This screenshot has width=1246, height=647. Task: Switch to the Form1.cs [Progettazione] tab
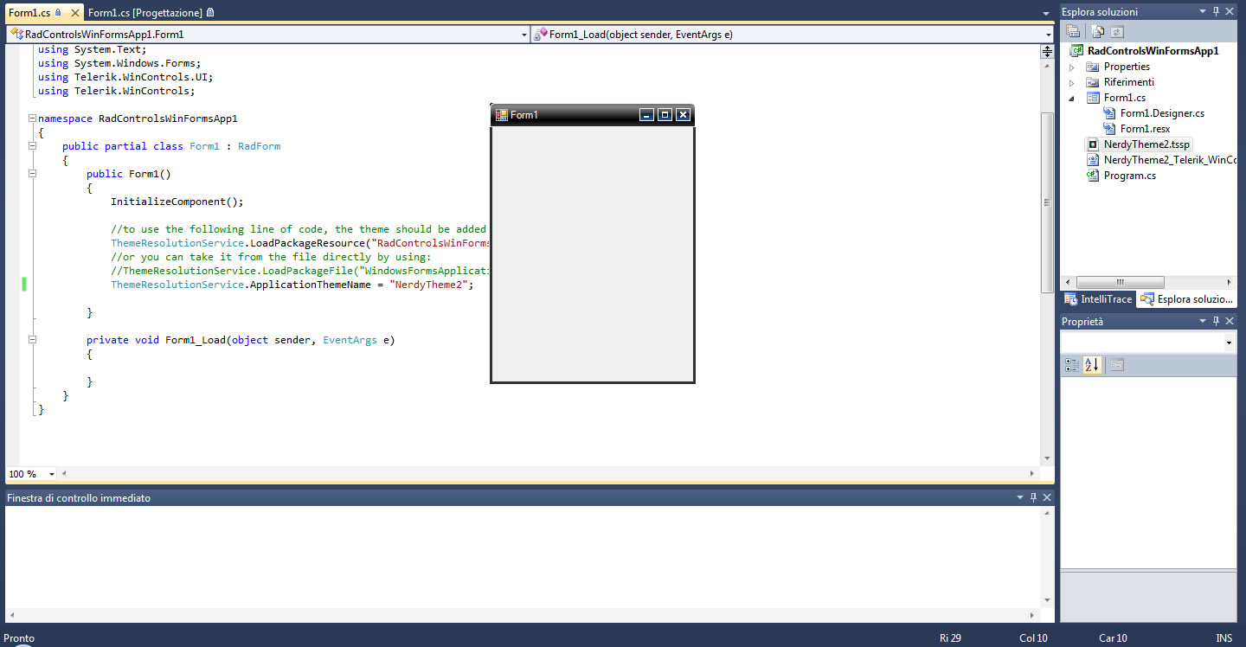[x=151, y=13]
